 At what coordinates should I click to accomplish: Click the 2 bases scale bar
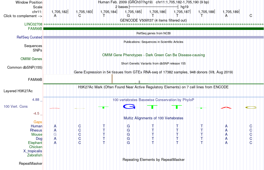click(x=153, y=7)
